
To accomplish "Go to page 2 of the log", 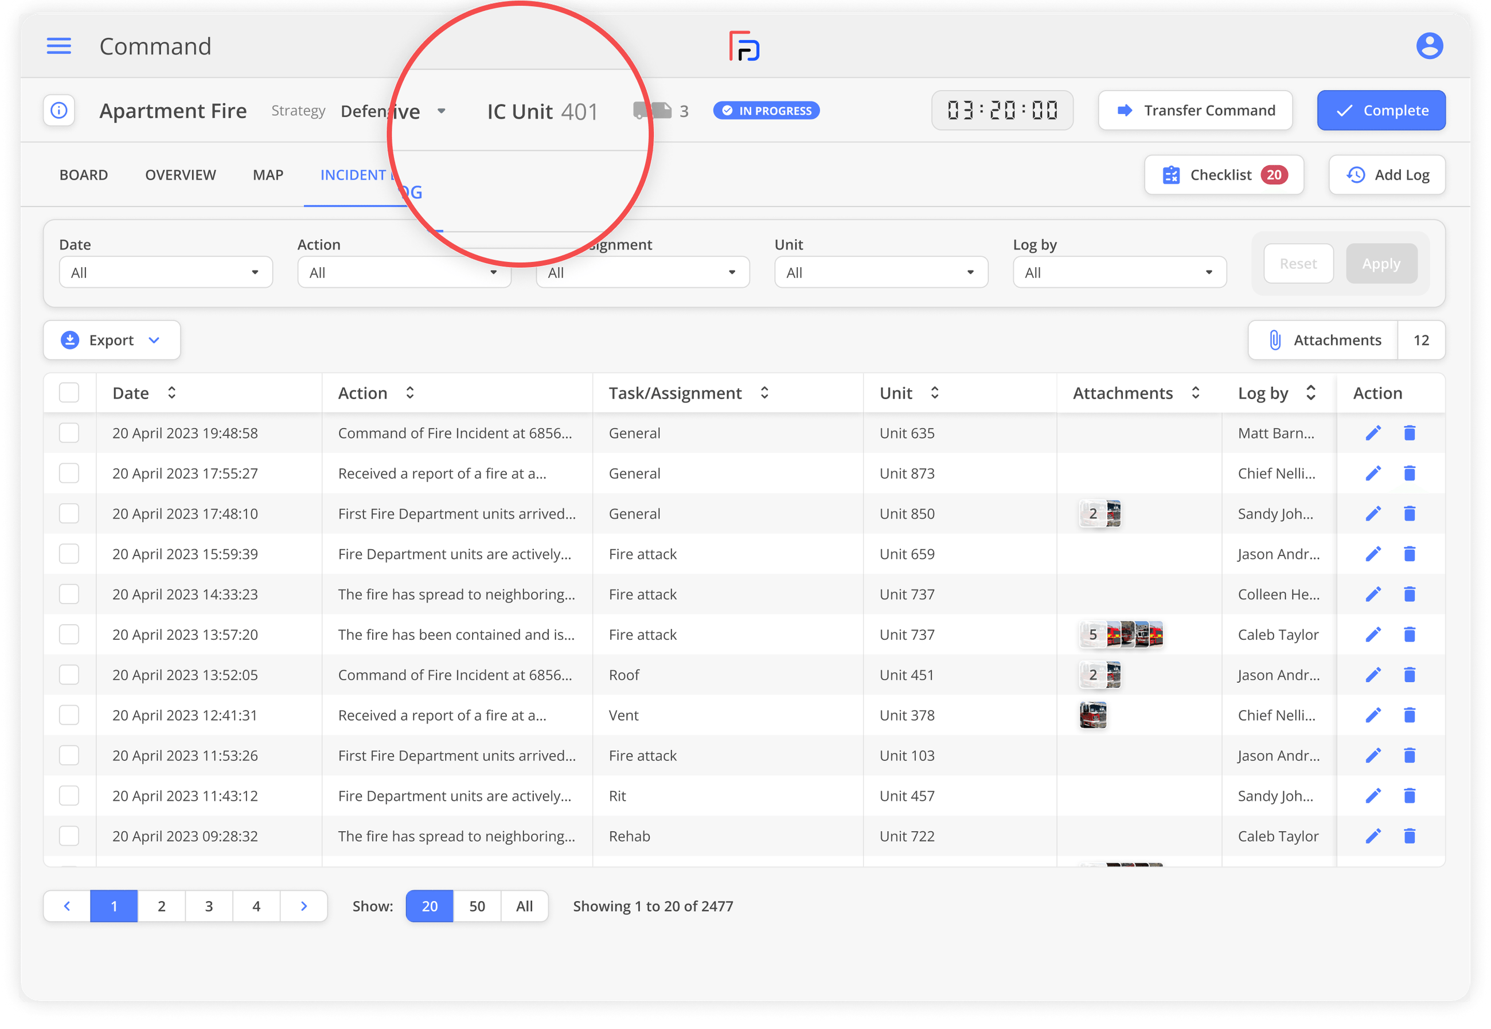I will click(x=161, y=906).
